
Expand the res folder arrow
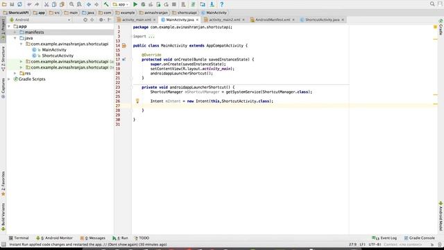[x=15, y=73]
